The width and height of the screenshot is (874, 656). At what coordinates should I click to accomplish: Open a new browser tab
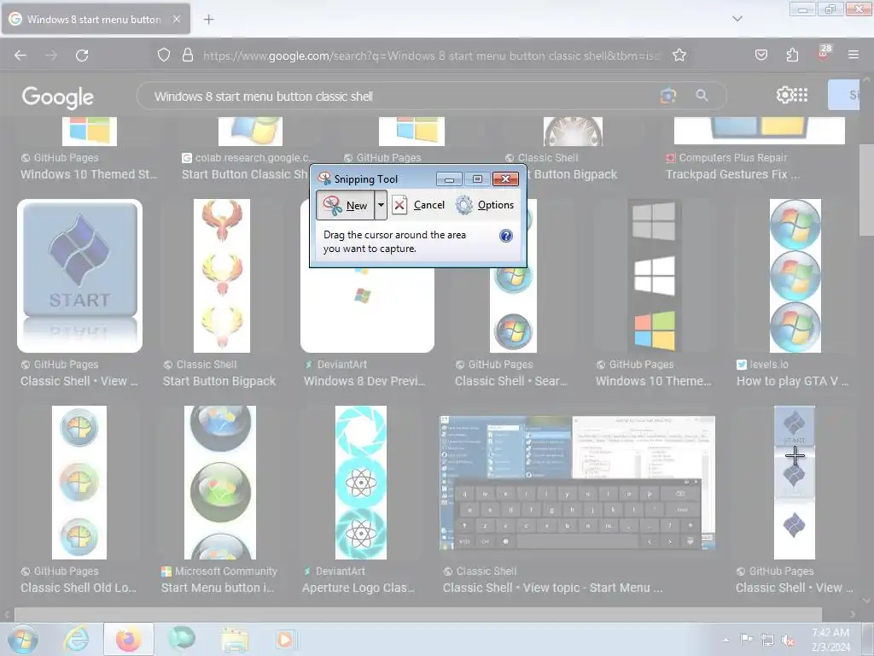[x=208, y=20]
